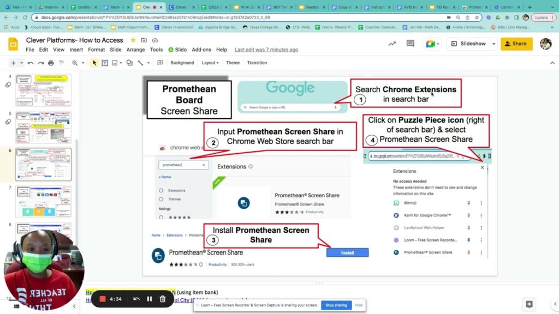Activate the Paint format tool
Viewport: 559px width, 314px height.
pos(61,63)
